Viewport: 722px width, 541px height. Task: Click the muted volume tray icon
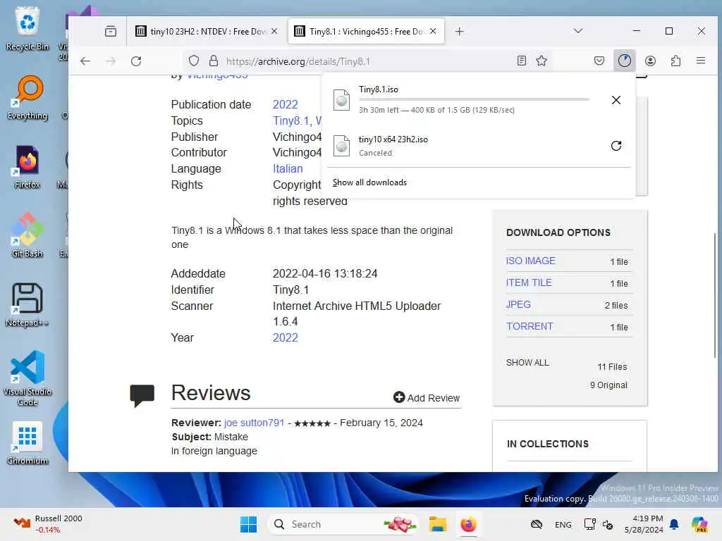point(607,524)
